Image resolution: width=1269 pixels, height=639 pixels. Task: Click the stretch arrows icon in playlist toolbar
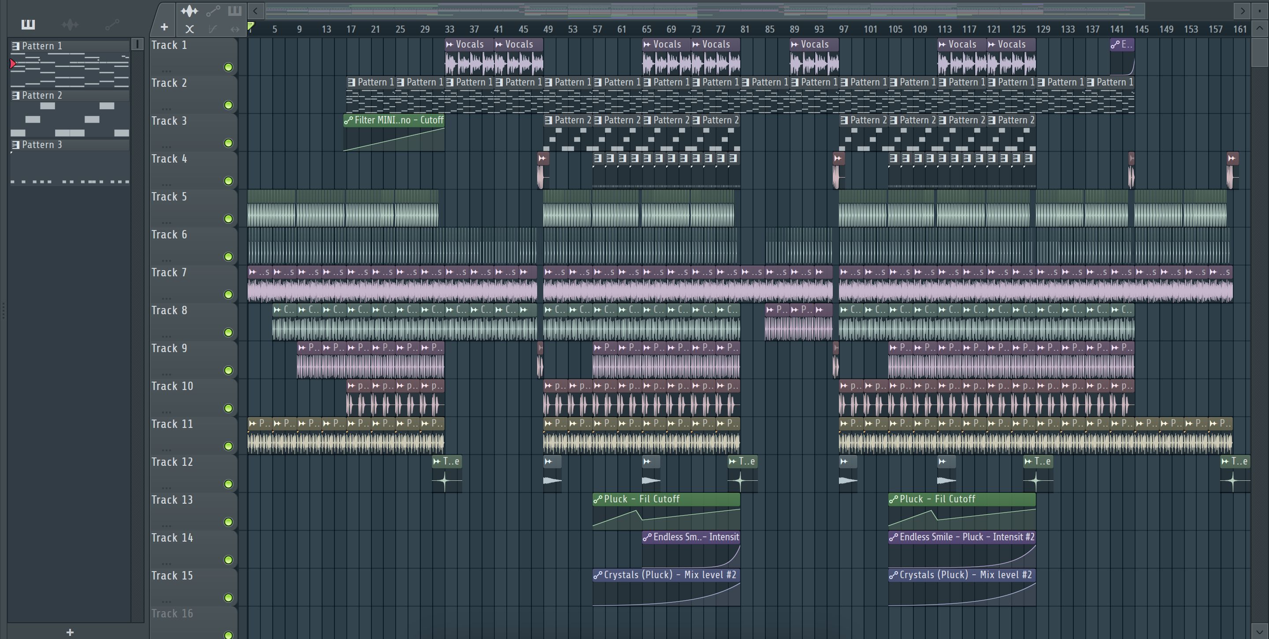point(234,29)
